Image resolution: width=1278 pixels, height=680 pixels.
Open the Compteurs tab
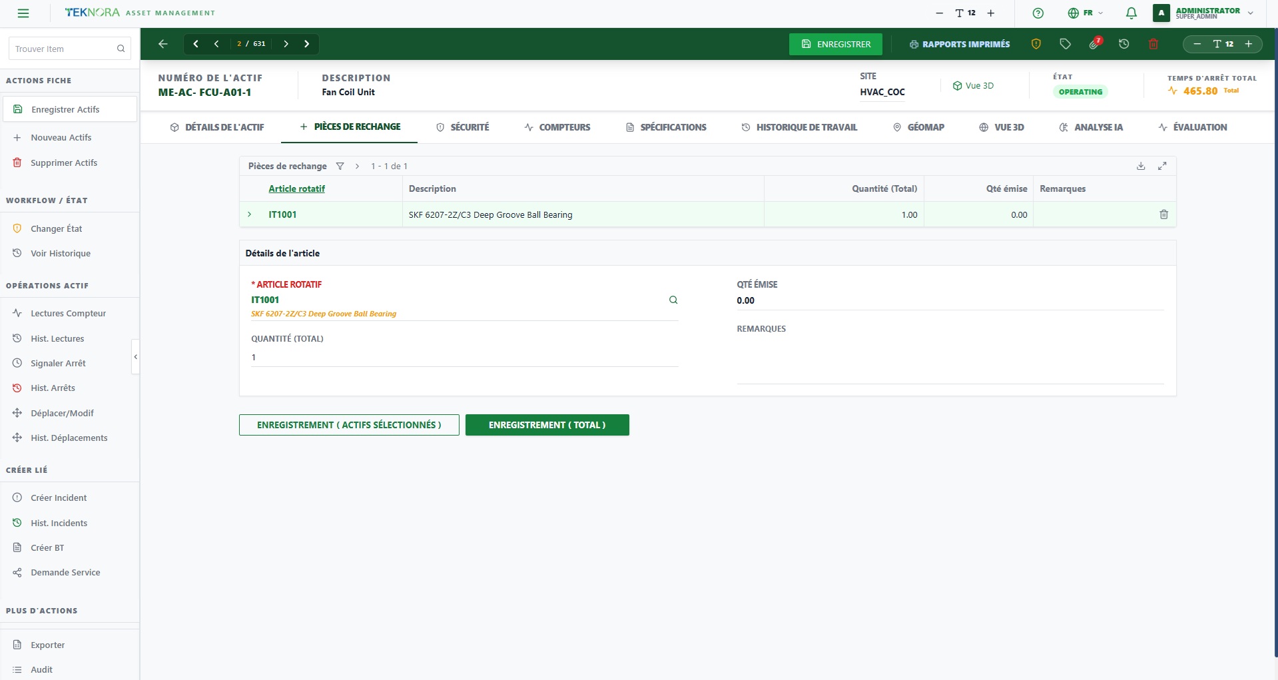pos(557,127)
